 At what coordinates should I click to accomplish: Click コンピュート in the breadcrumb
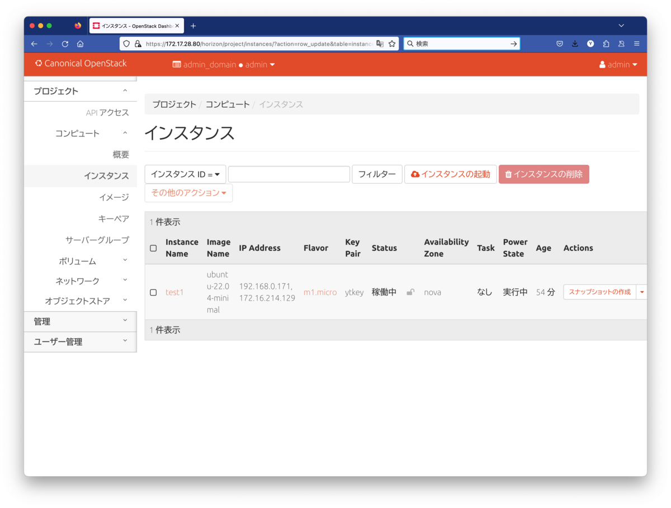pyautogui.click(x=228, y=105)
